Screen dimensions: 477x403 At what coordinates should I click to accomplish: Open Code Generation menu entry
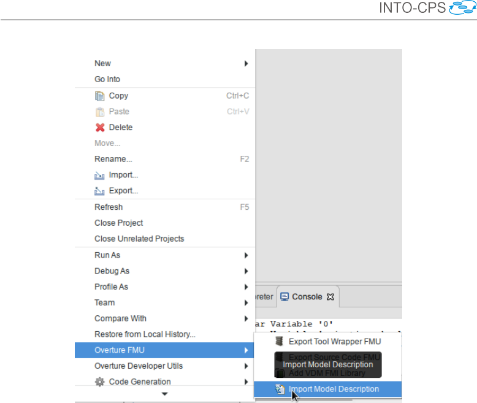tap(164, 382)
